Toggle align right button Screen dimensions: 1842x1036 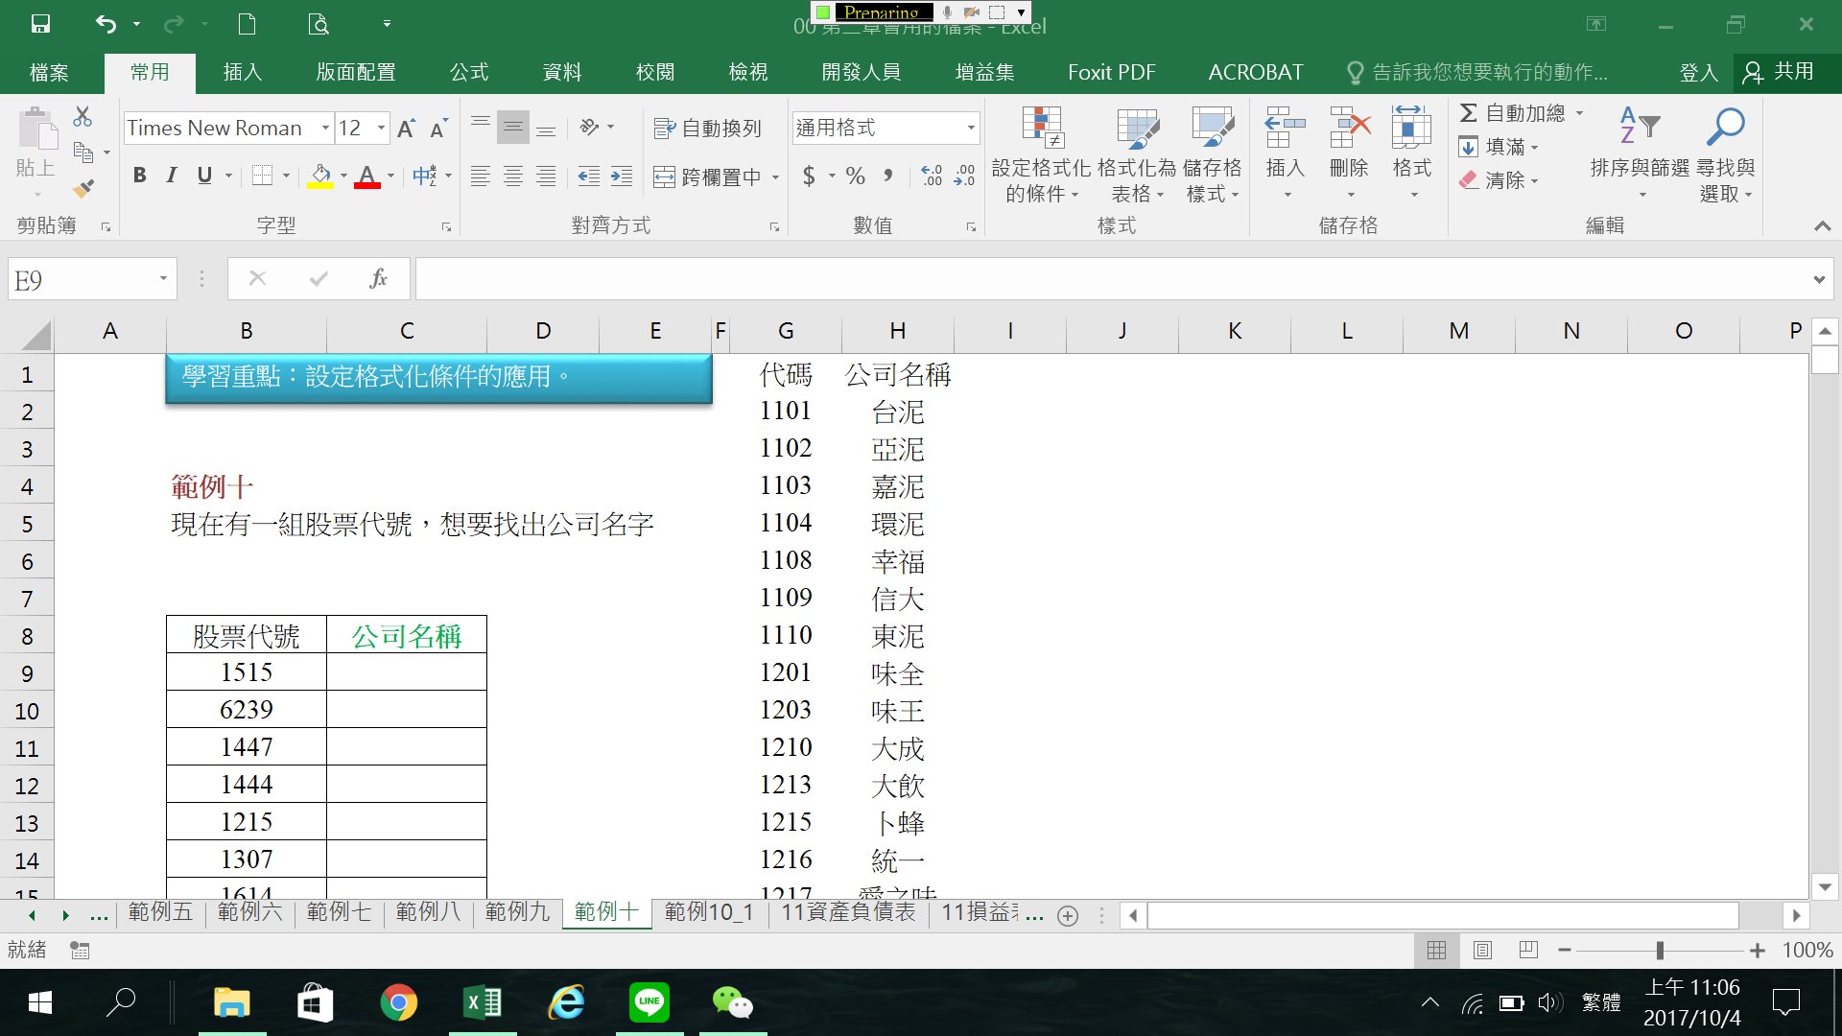(x=546, y=176)
